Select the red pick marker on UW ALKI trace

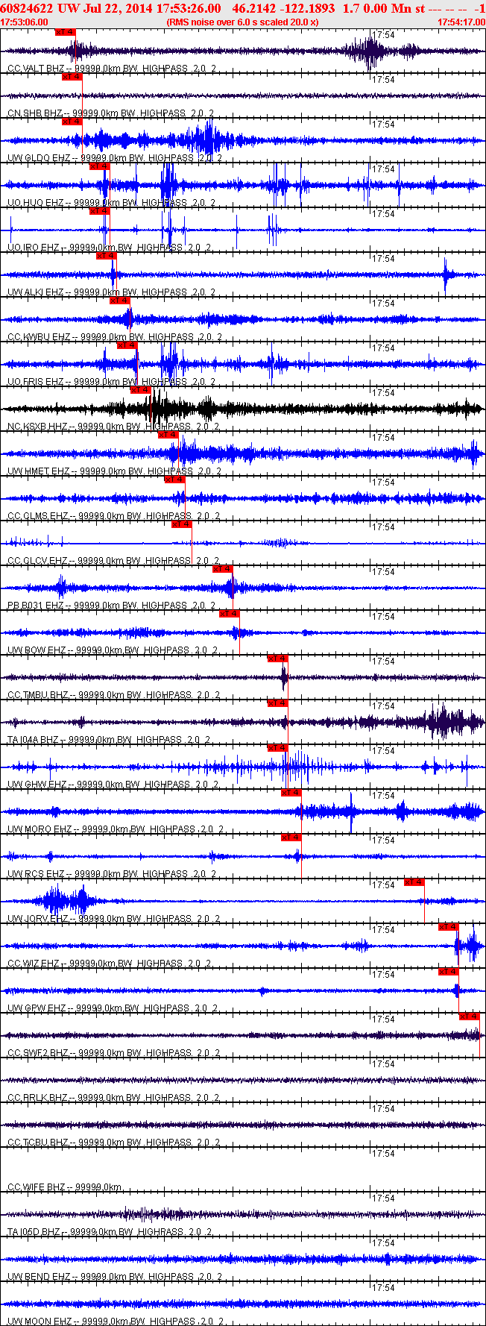(x=107, y=256)
